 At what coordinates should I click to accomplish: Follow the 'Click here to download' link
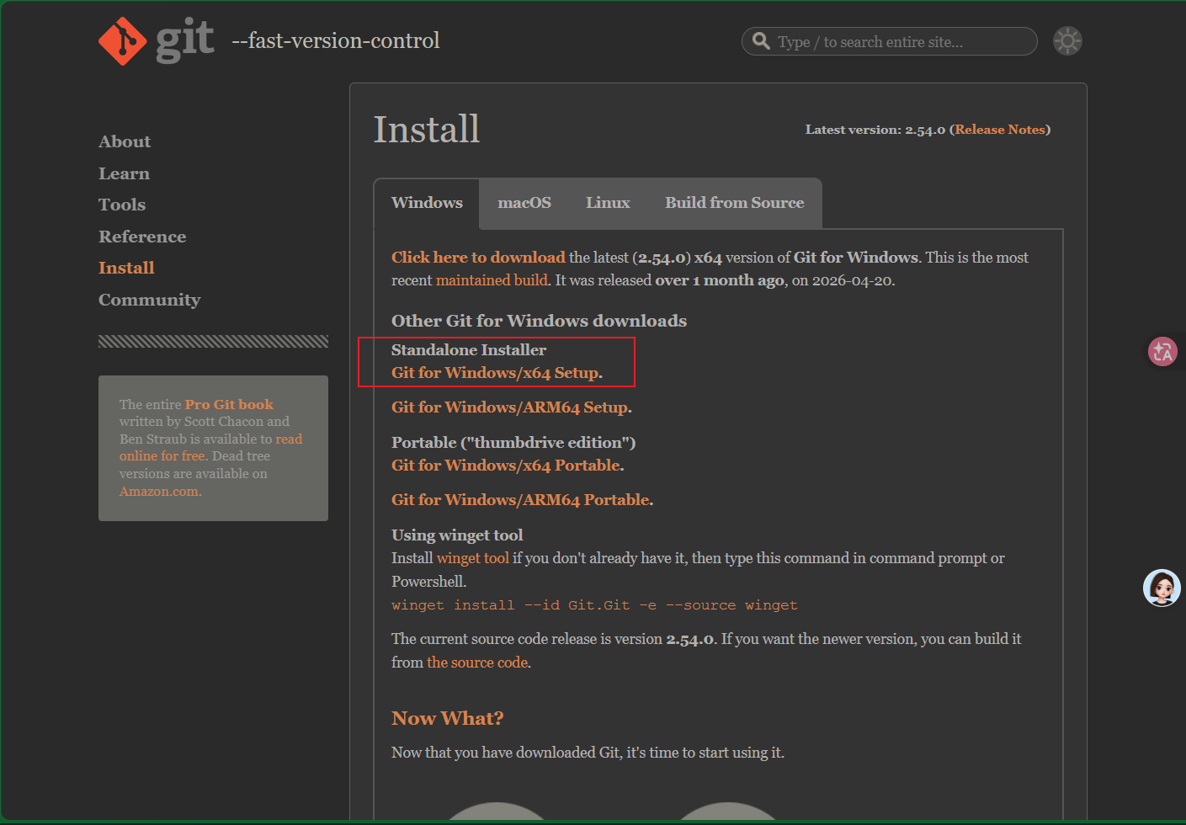pos(478,258)
